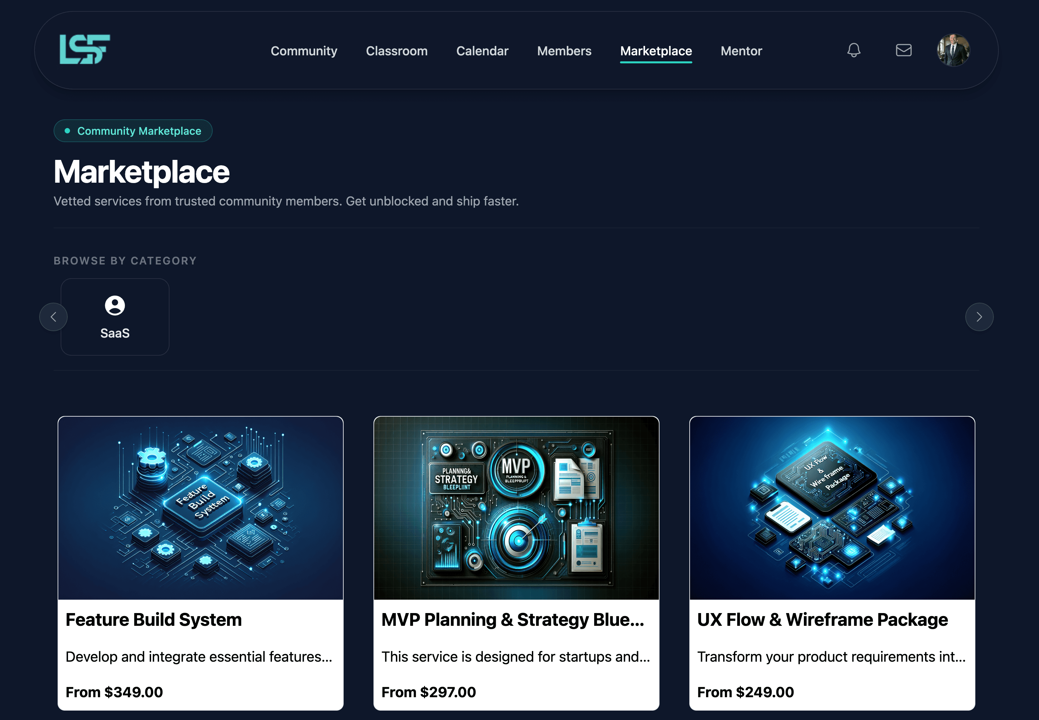Click the Community Marketplace badge
This screenshot has width=1039, height=720.
[x=133, y=131]
